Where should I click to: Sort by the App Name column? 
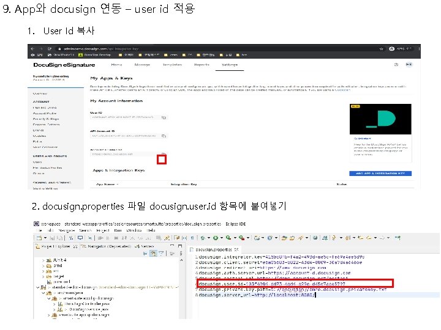pyautogui.click(x=107, y=185)
